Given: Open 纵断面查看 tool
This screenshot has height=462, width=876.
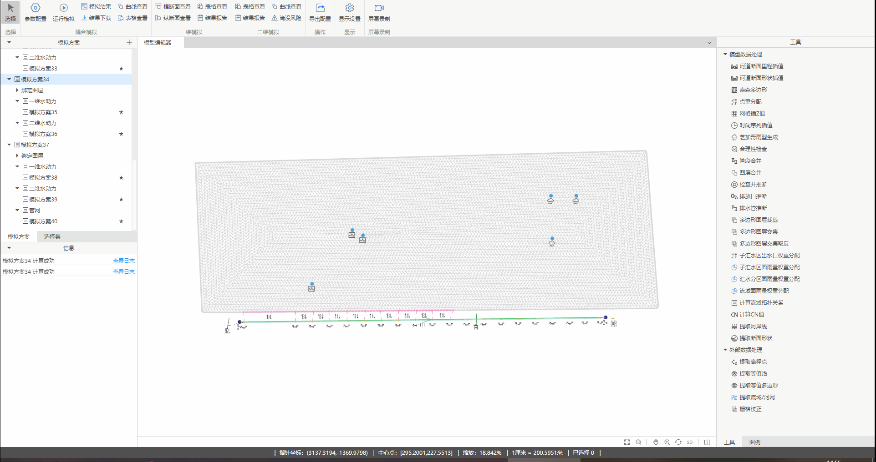Looking at the screenshot, I should coord(173,18).
